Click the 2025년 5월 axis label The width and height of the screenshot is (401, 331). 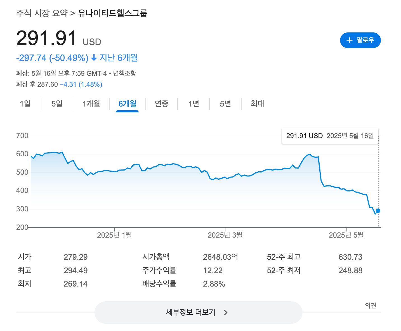[x=346, y=235]
